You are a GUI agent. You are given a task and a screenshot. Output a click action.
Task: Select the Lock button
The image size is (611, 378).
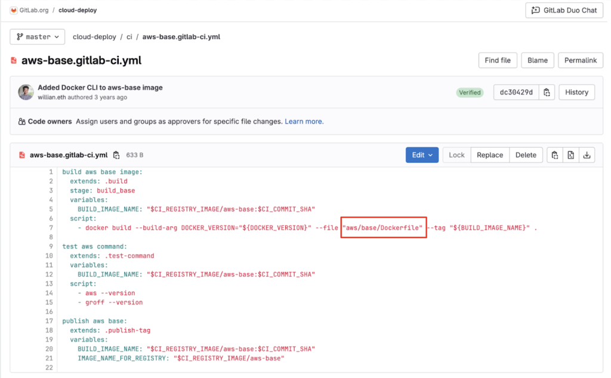[x=456, y=154]
